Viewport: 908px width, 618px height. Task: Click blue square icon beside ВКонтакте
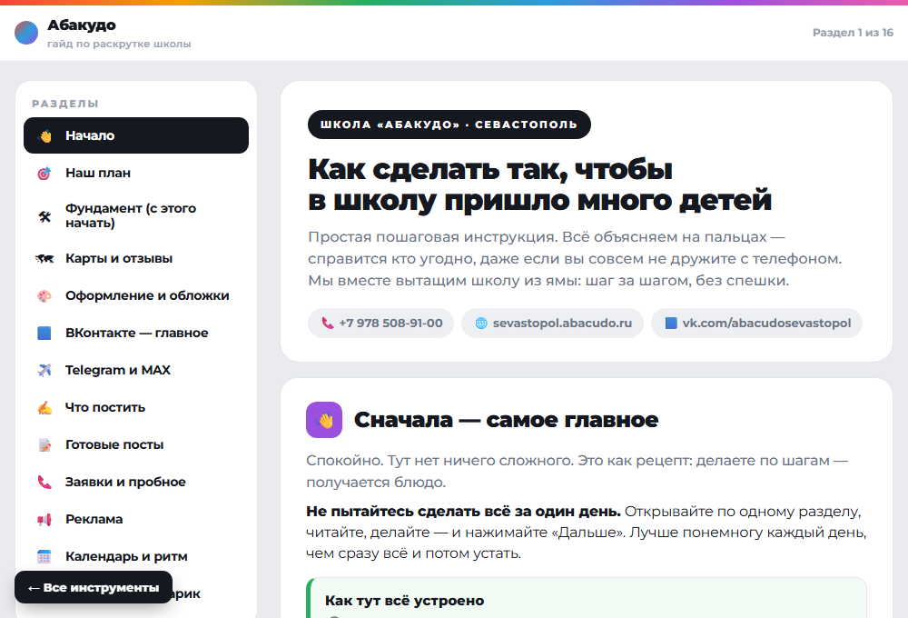point(44,333)
